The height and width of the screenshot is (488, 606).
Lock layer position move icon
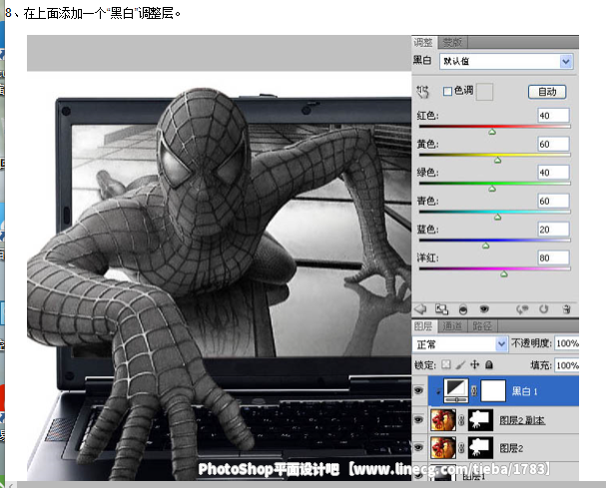point(474,364)
